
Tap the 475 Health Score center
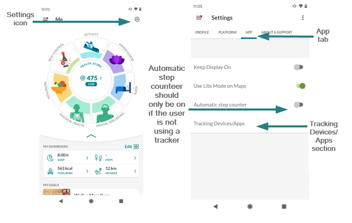click(91, 78)
